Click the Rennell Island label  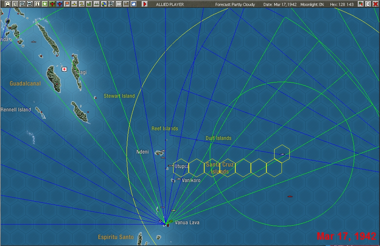(16, 109)
